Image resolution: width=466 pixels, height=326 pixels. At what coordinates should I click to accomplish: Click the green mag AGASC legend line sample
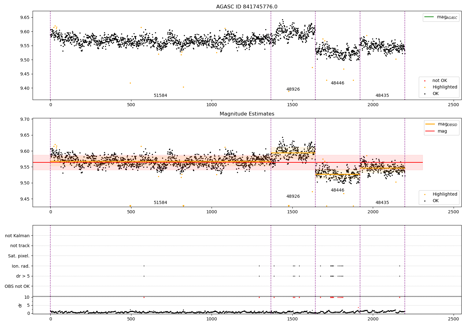tap(429, 17)
